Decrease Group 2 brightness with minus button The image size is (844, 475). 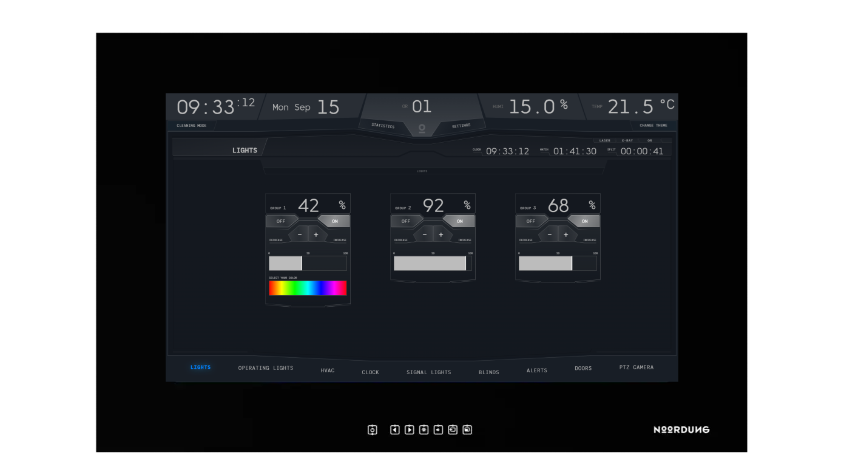[424, 234]
